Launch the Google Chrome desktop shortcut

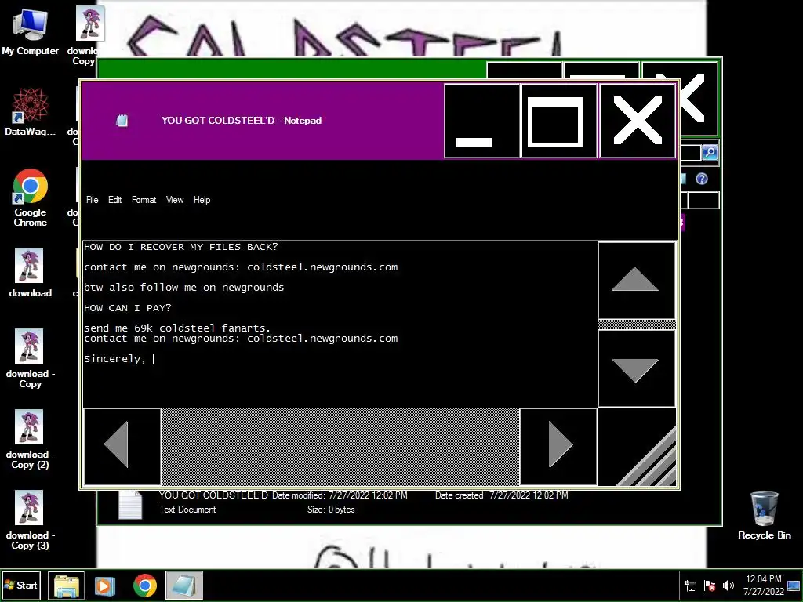30,198
